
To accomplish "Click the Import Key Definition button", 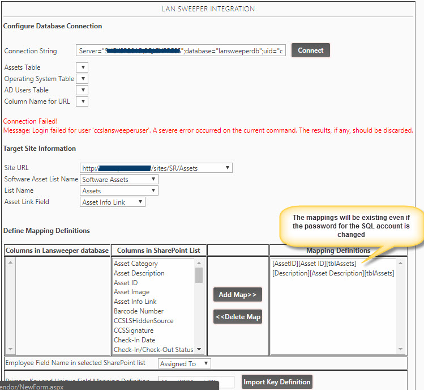I will pyautogui.click(x=277, y=382).
